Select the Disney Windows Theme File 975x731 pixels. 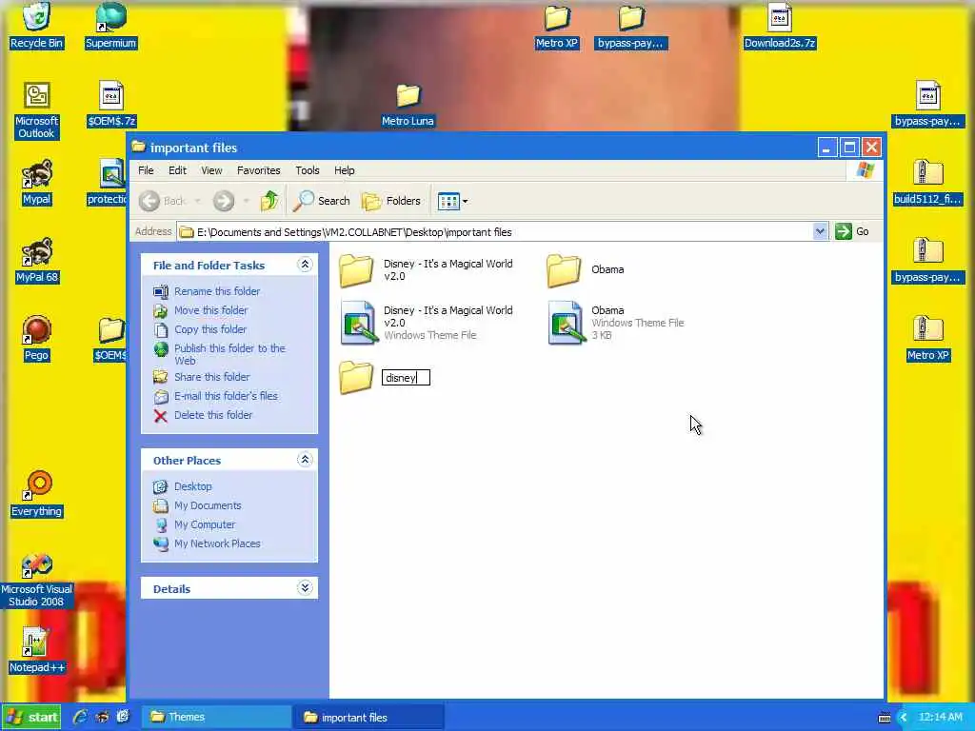point(358,323)
